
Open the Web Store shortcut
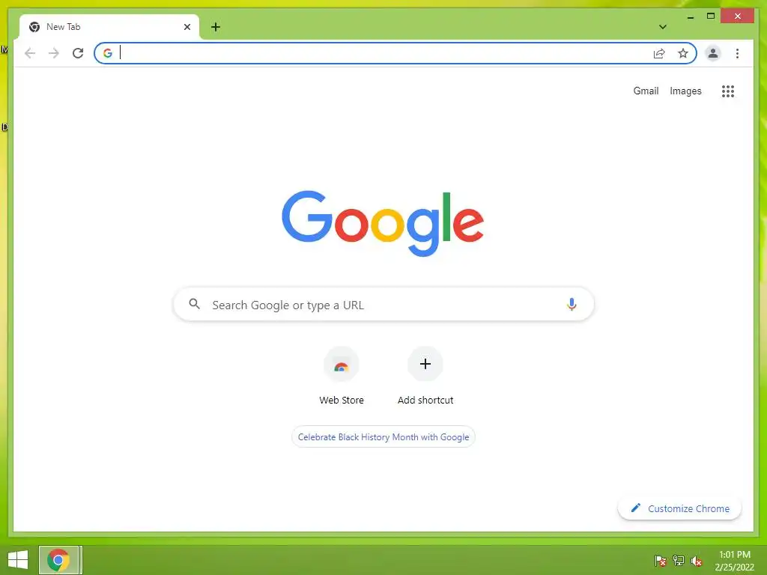click(342, 377)
